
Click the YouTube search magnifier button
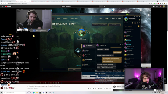point(101,7)
